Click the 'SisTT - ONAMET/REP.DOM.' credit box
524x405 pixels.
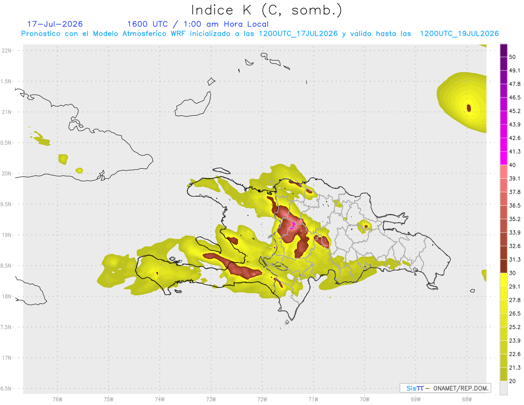[x=445, y=388]
